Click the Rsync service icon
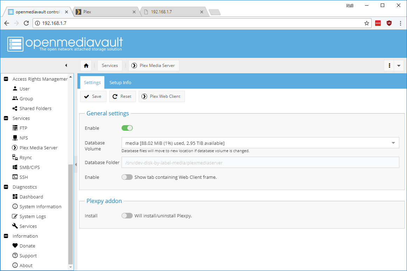Screen dimensions: 407x271 [15, 157]
